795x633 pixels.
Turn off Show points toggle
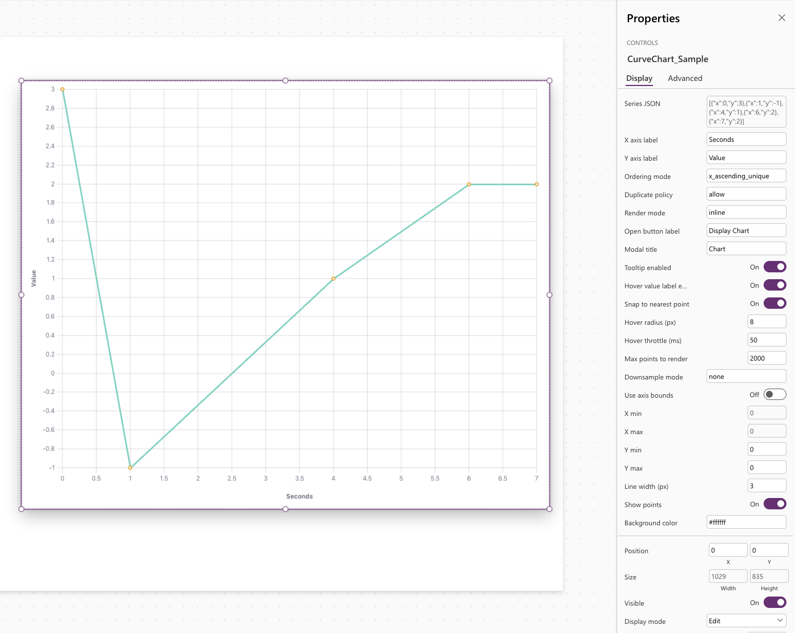(775, 504)
